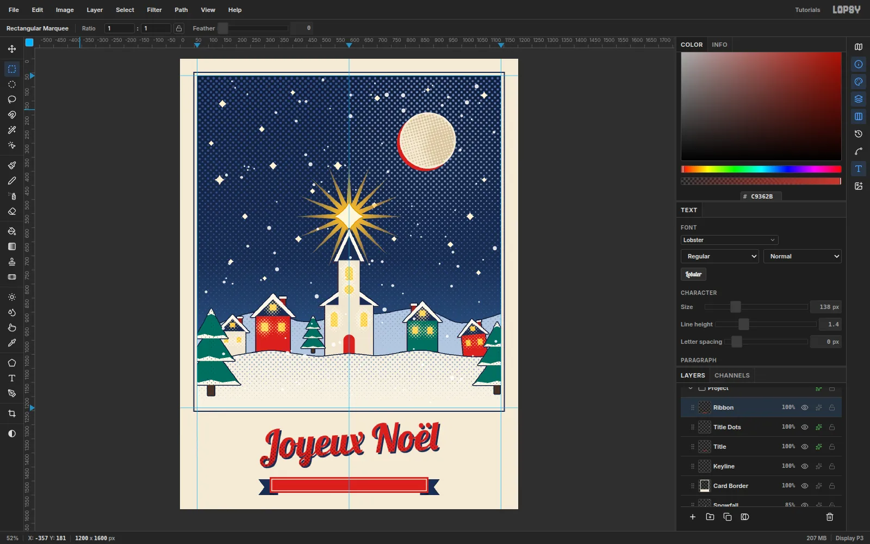
Task: Hide the Card Border layer
Action: coord(805,486)
